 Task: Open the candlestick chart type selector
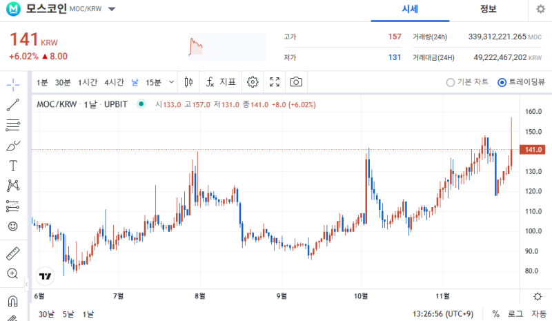[188, 82]
